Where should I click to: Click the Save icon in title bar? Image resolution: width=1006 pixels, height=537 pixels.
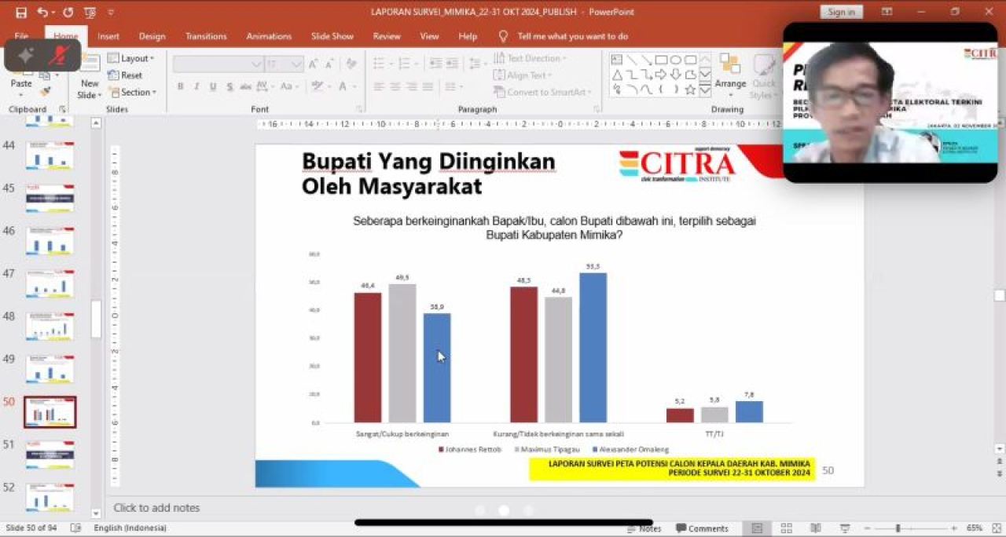tap(21, 12)
